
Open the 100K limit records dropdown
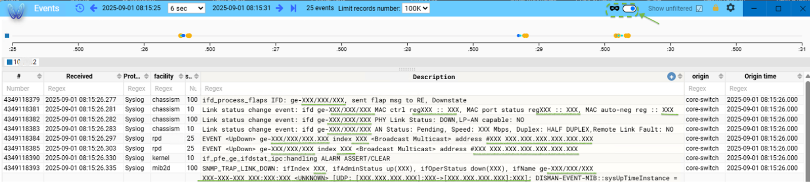(416, 8)
